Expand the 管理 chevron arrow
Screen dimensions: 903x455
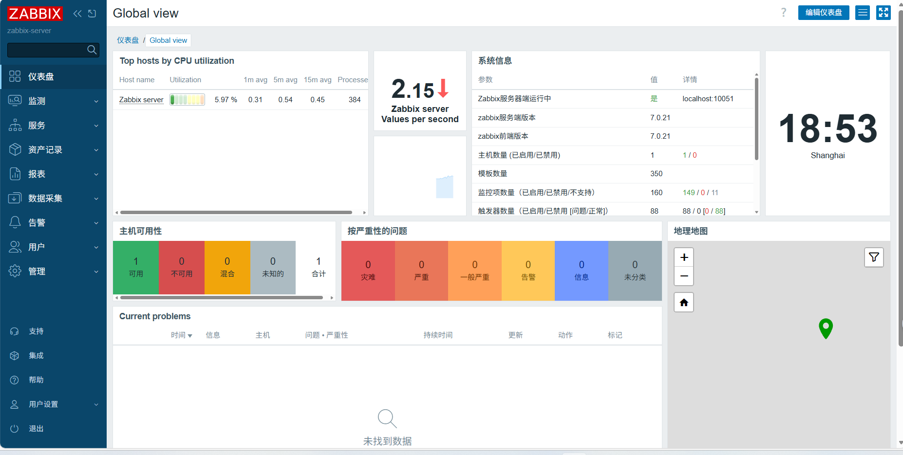(x=96, y=272)
